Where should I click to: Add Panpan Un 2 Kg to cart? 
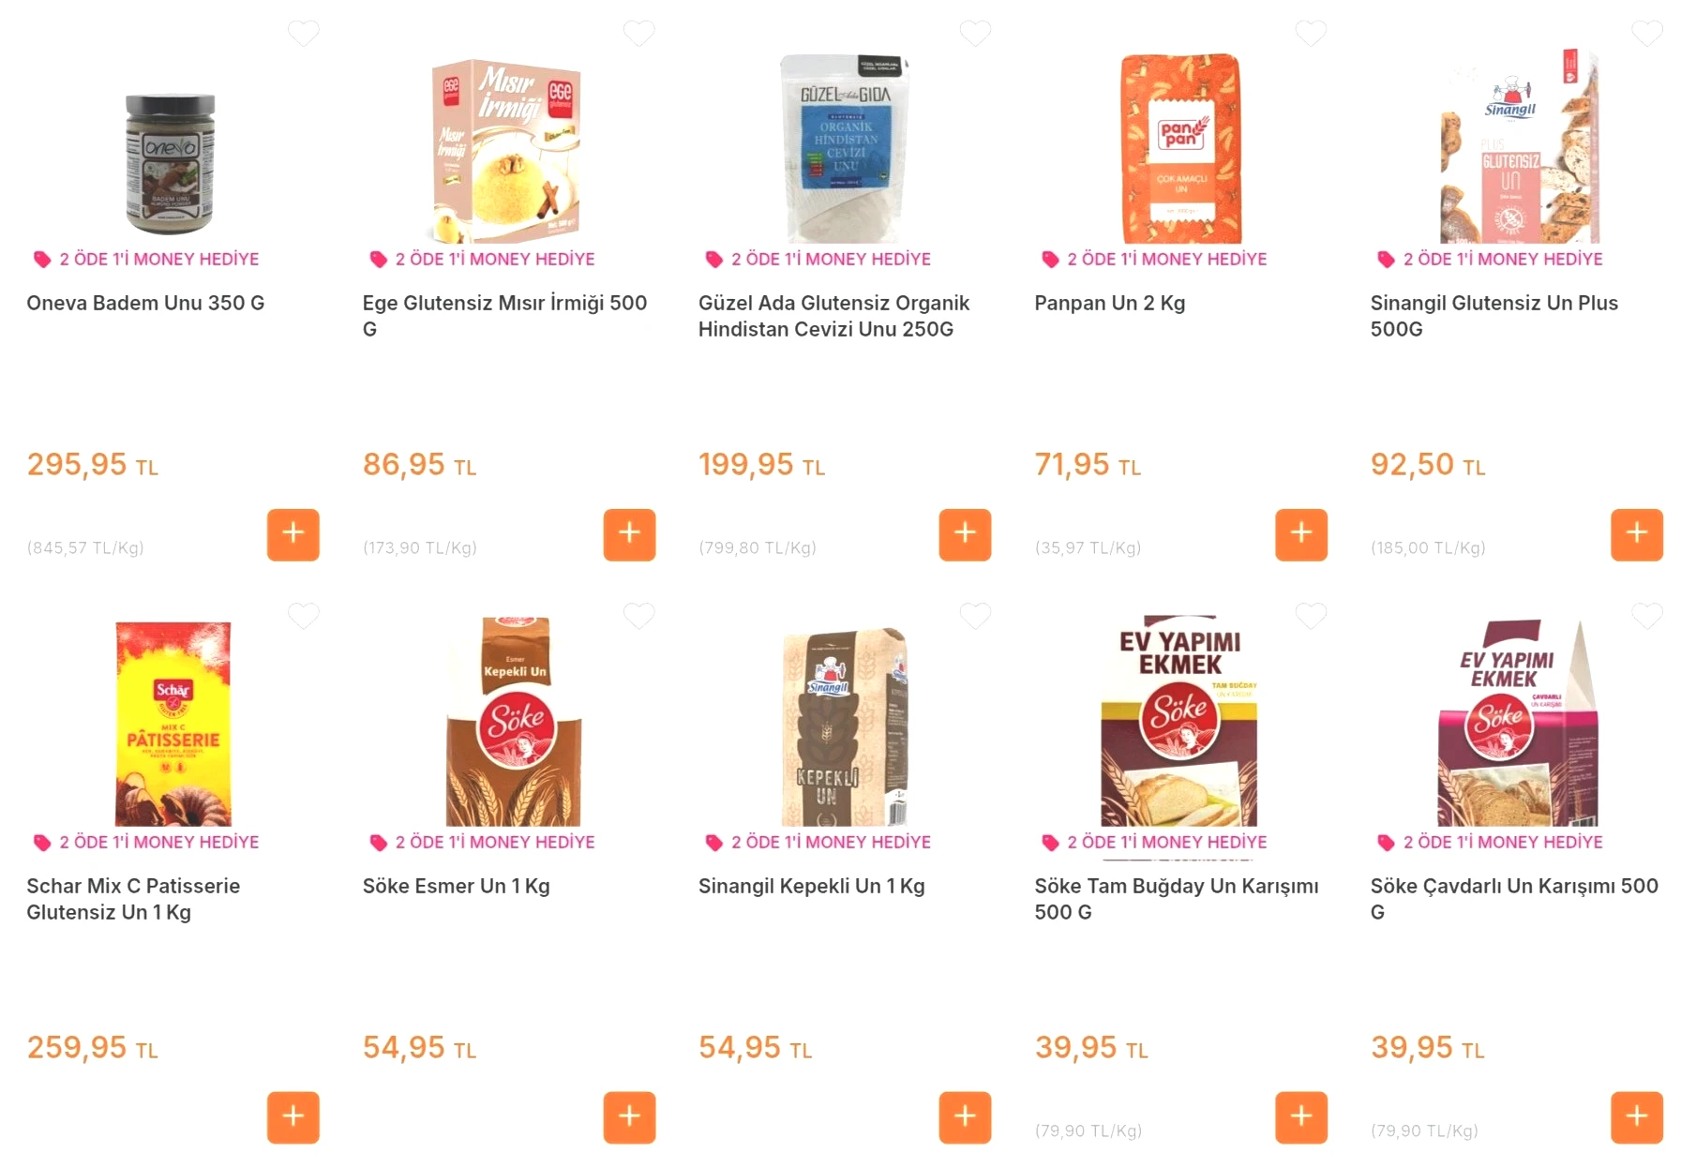1301,534
